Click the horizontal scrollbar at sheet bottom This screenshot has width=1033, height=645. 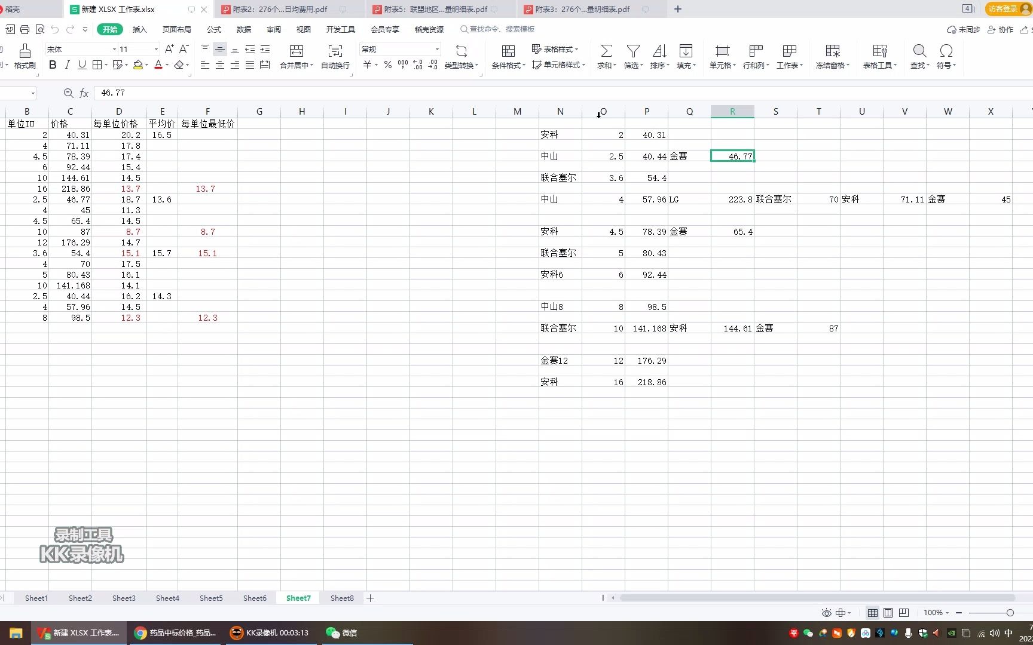coord(817,598)
